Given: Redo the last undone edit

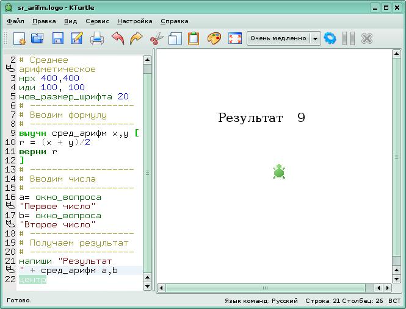Looking at the screenshot, I should click(x=136, y=38).
